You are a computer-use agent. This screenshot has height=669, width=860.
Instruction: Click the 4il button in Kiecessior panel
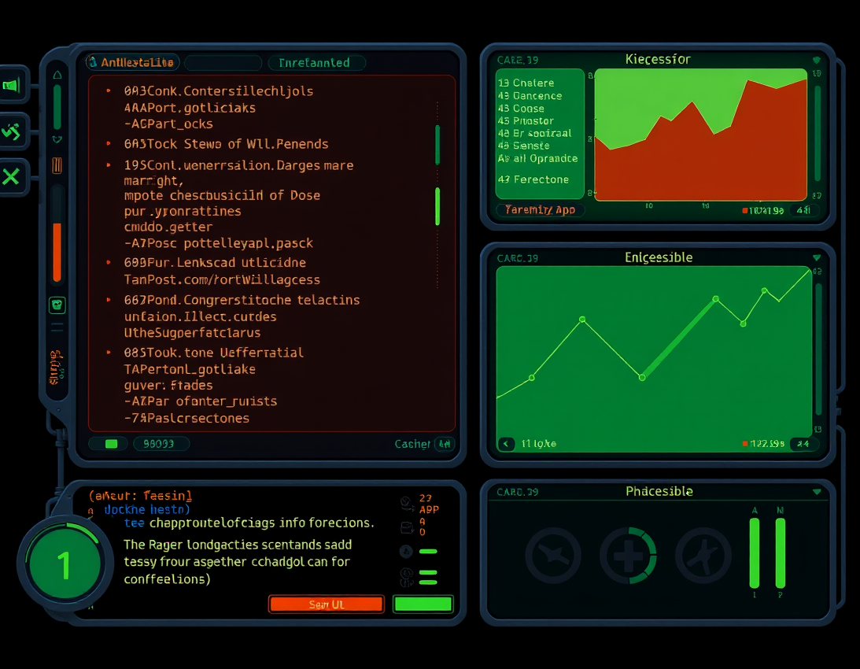click(x=803, y=210)
